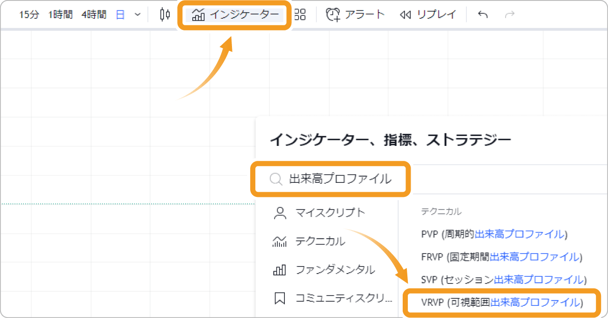Open the ファンダメンタル category
Viewport: 608px width, 318px height.
point(324,270)
